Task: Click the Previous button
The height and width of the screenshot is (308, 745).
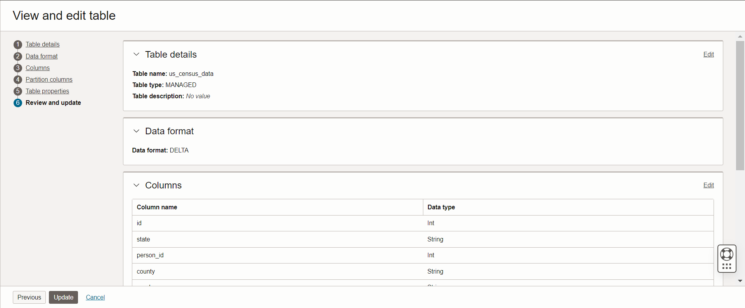Action: pos(29,297)
